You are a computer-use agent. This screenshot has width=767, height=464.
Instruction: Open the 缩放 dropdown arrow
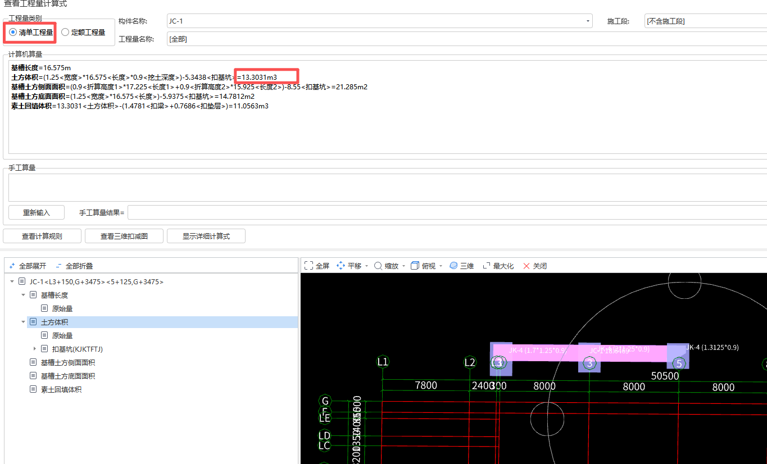[x=403, y=266]
